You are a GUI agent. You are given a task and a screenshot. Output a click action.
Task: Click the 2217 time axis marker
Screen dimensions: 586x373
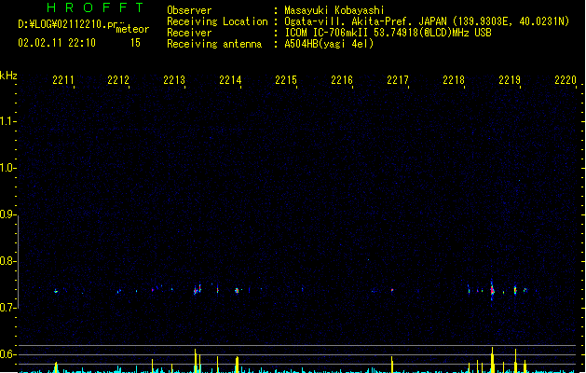398,80
